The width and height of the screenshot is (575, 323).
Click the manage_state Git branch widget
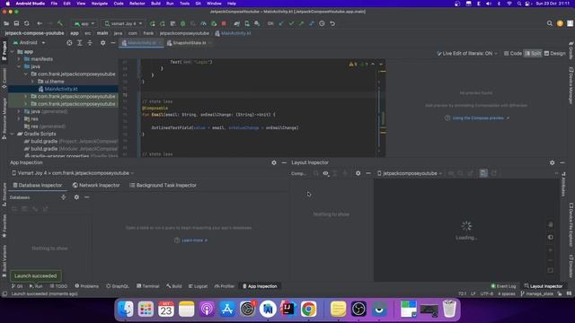point(537,293)
